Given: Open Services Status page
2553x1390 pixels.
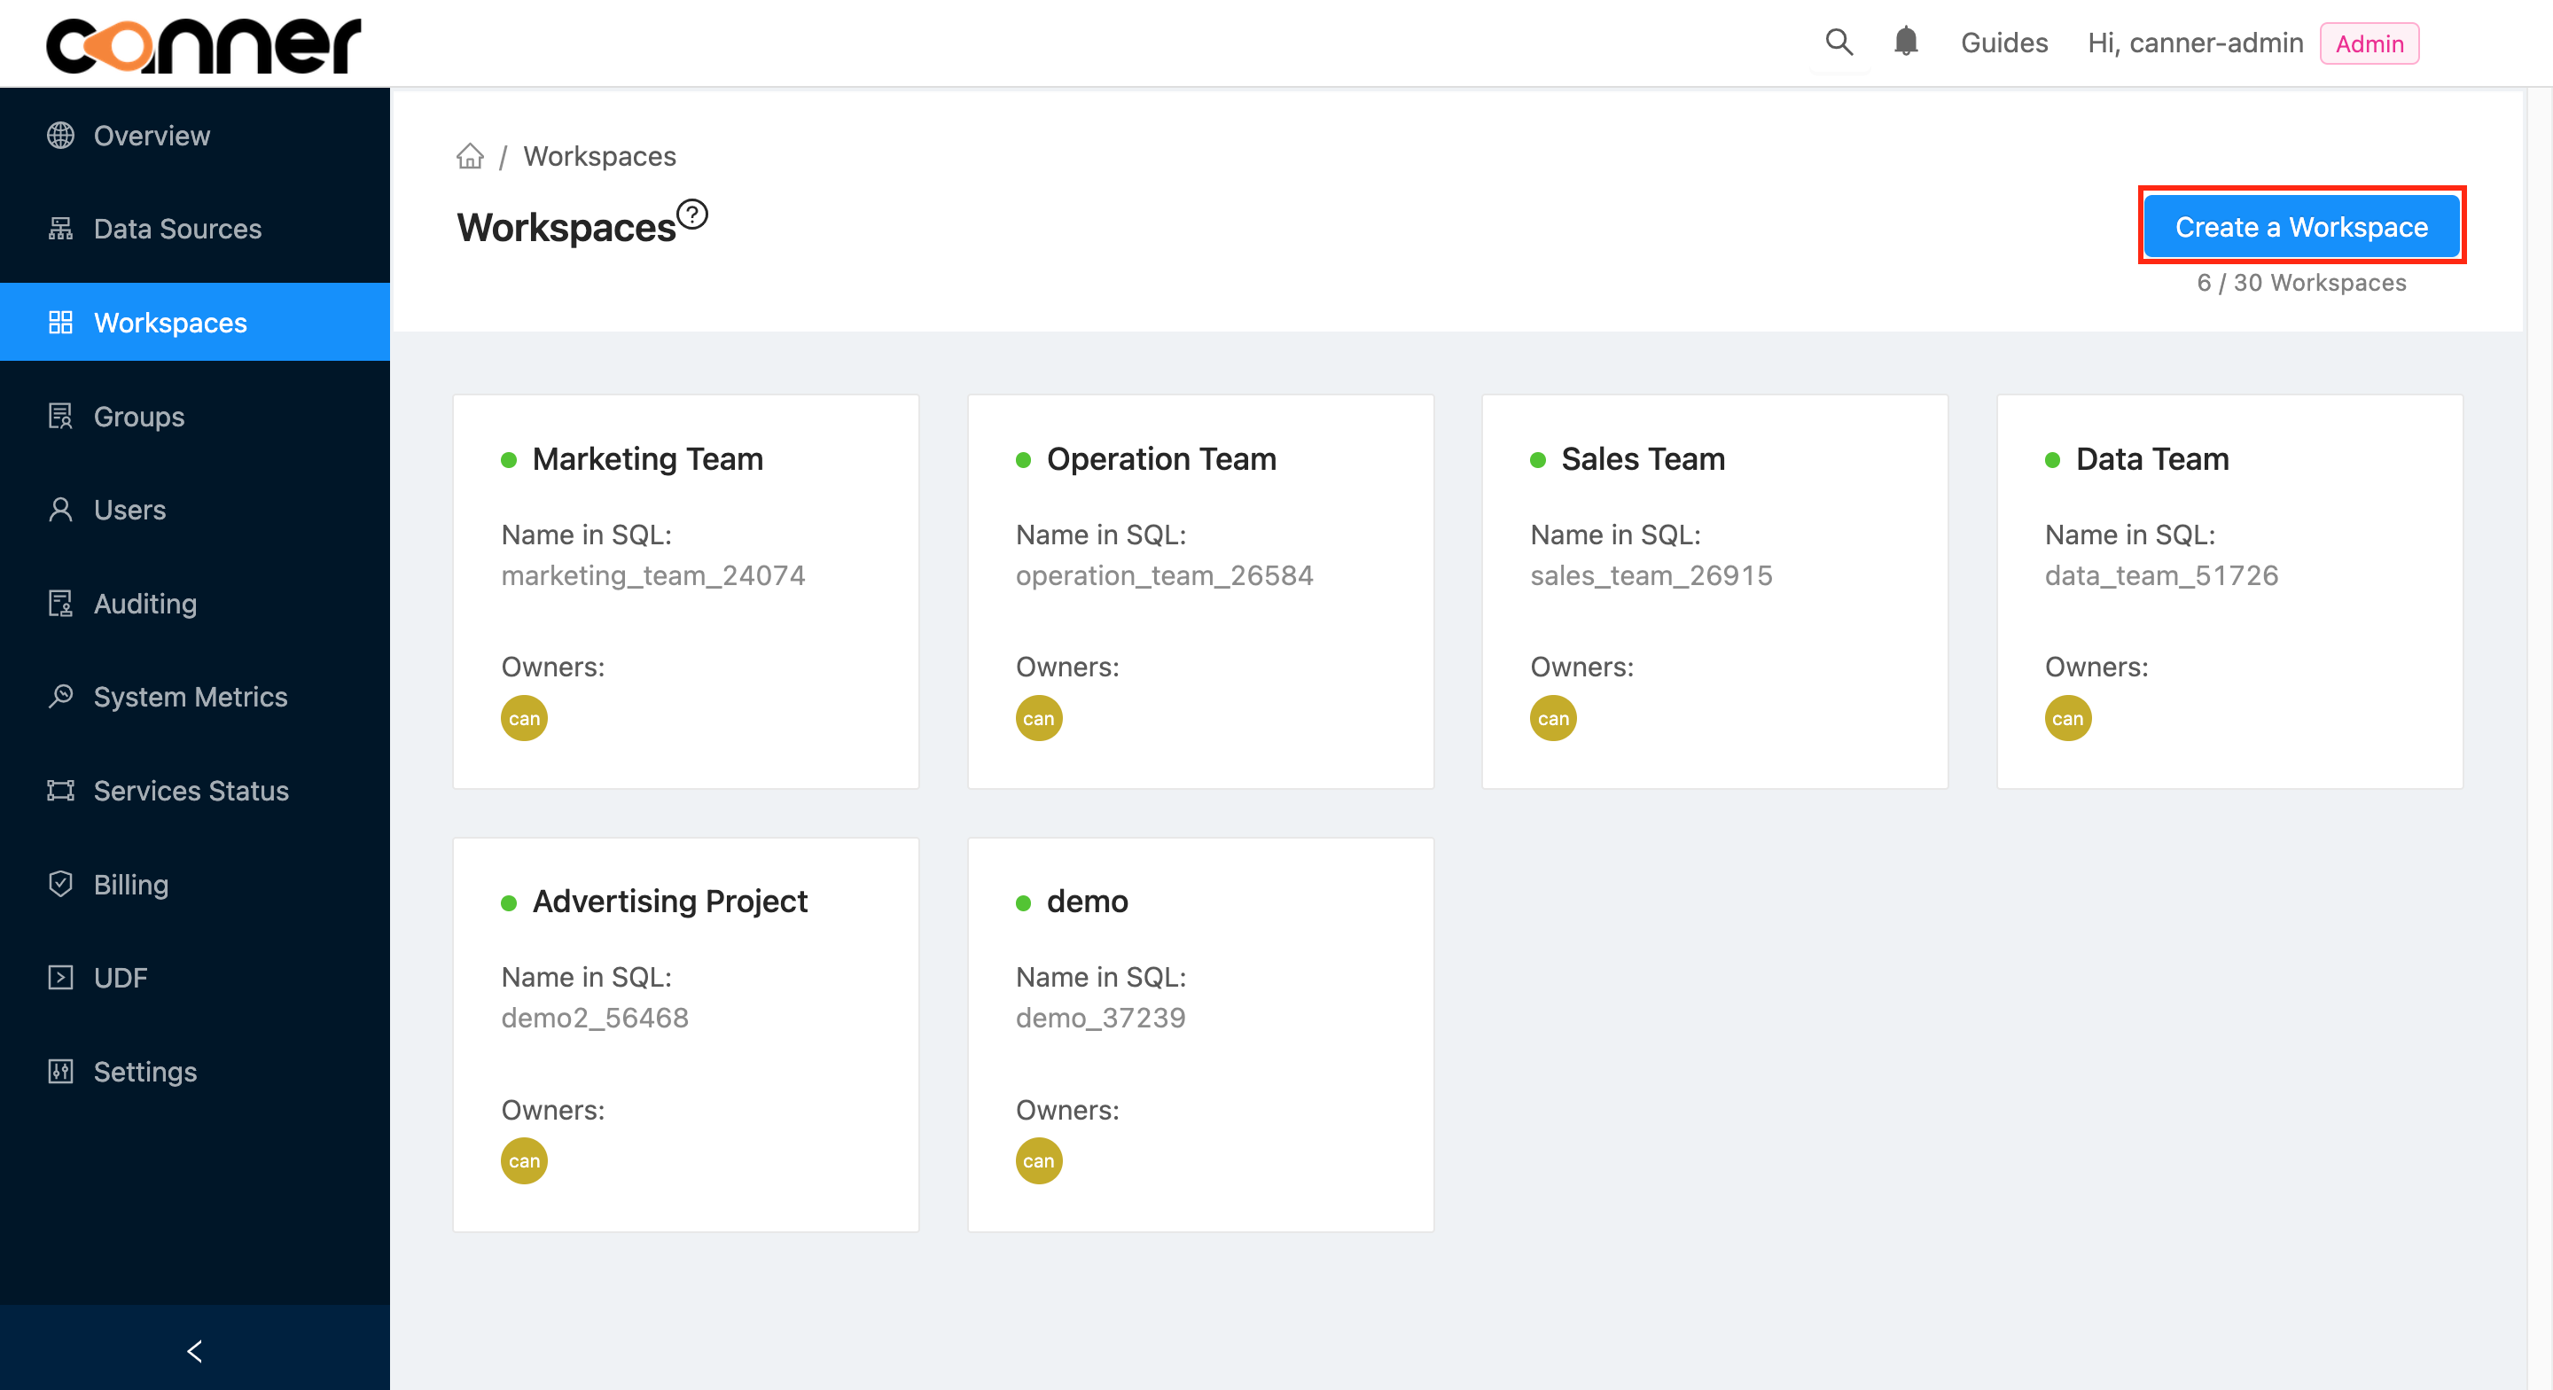Looking at the screenshot, I should pyautogui.click(x=194, y=790).
